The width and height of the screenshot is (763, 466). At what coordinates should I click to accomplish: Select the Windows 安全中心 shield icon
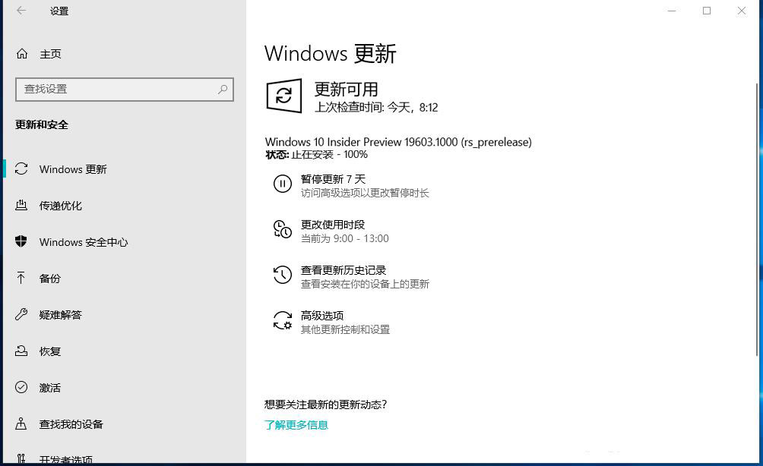tap(21, 241)
